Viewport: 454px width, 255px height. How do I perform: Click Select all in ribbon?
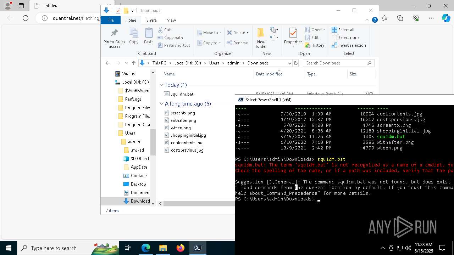tap(343, 30)
